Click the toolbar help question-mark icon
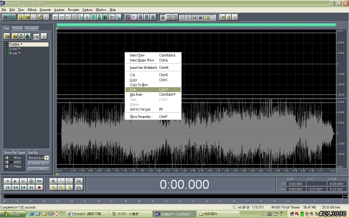The image size is (349, 218). pyautogui.click(x=234, y=17)
